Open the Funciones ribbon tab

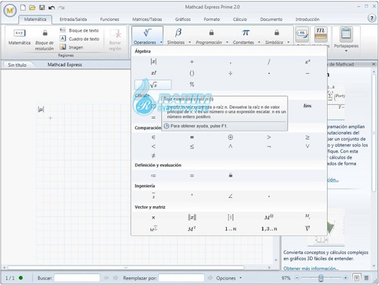(109, 20)
